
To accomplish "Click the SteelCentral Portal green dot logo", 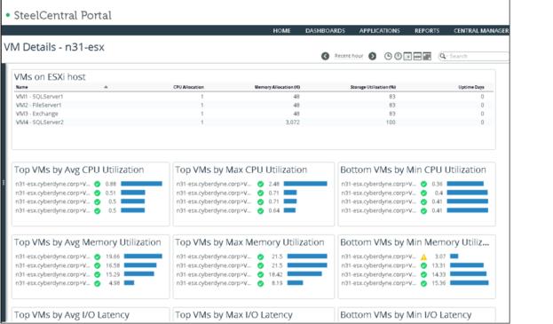I will [8, 15].
